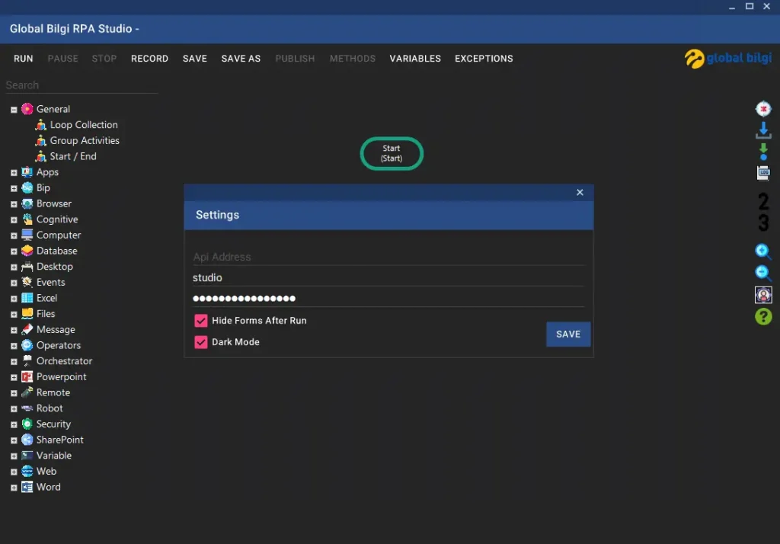Click the Files folder icon
Viewport: 780px width, 544px height.
(27, 314)
